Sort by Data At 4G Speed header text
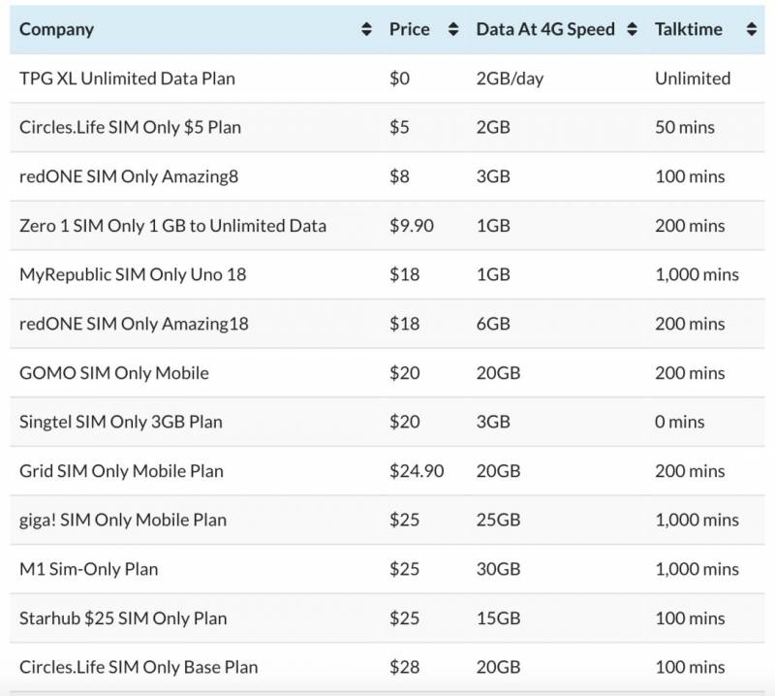The image size is (775, 696). click(x=544, y=29)
